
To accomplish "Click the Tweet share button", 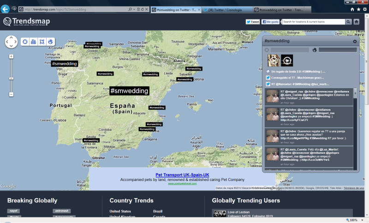I will pos(253,22).
